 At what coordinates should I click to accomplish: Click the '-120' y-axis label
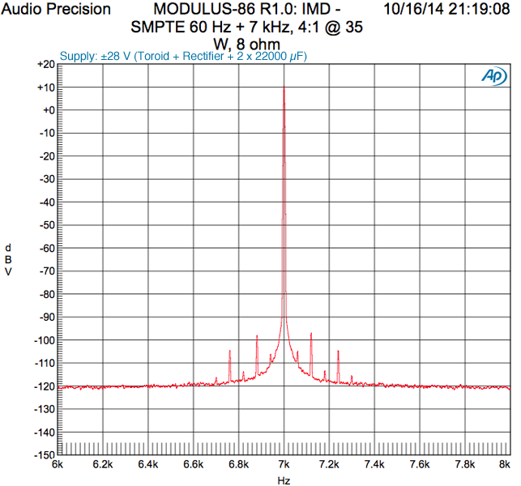pyautogui.click(x=45, y=386)
